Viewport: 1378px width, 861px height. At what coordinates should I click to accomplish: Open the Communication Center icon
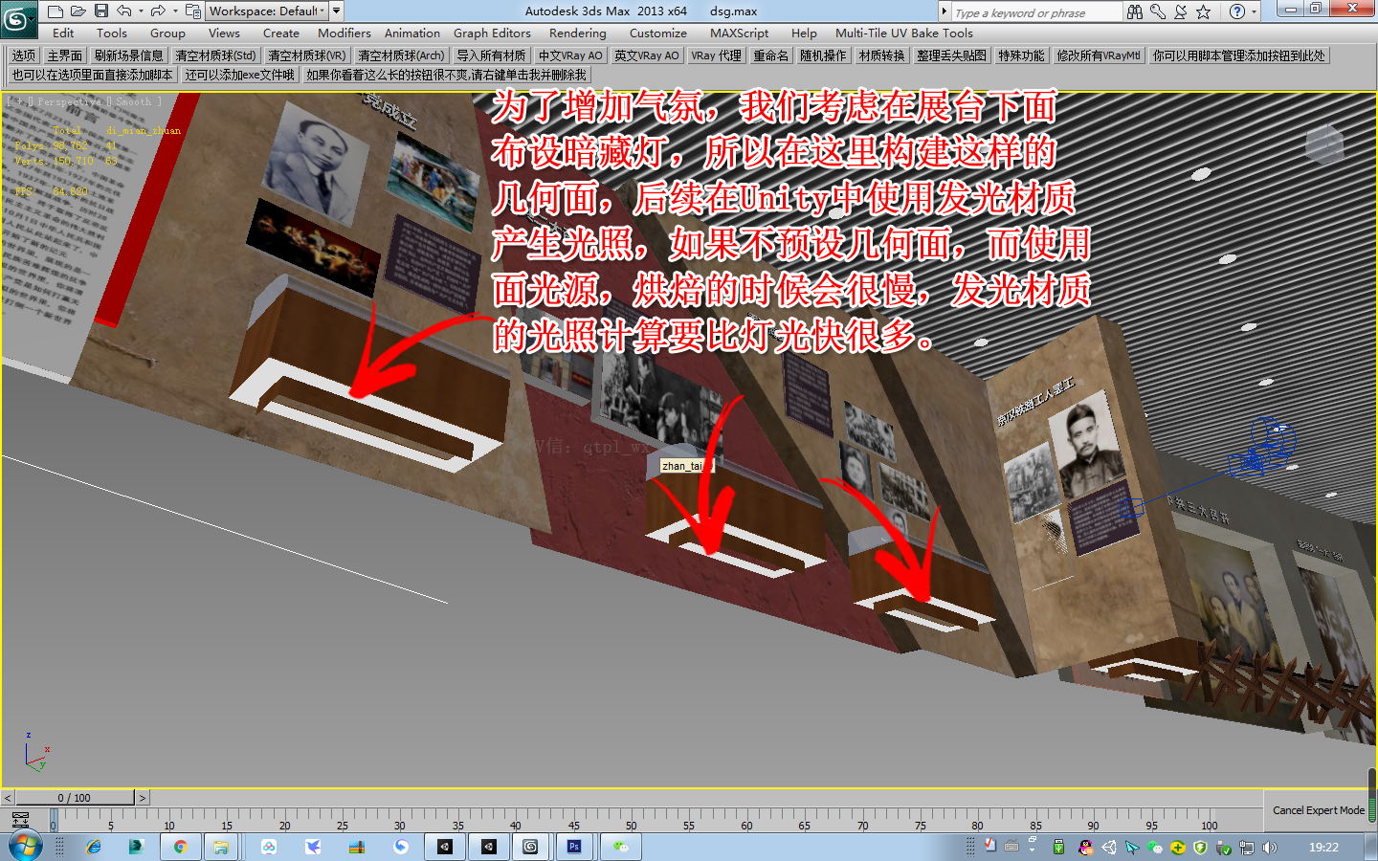tap(1181, 11)
